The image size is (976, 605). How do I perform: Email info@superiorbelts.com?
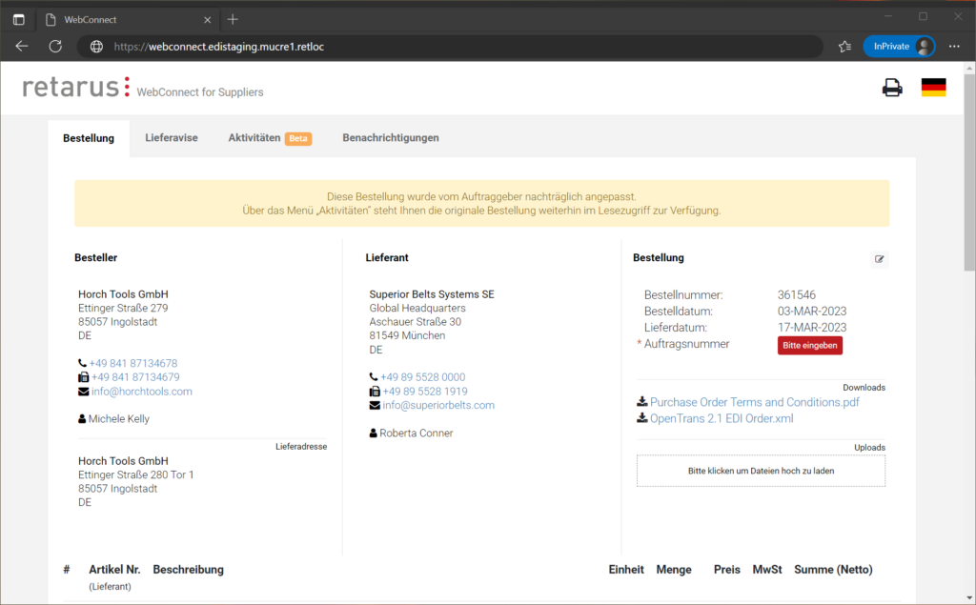click(x=438, y=405)
